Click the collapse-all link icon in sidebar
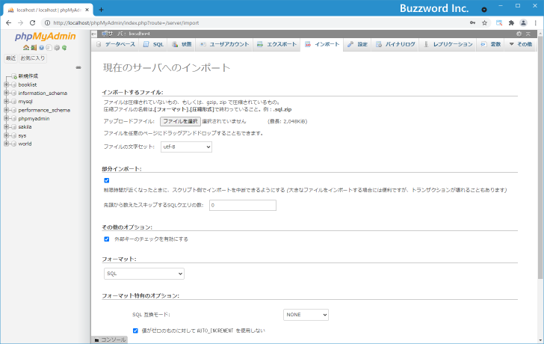 point(78,67)
